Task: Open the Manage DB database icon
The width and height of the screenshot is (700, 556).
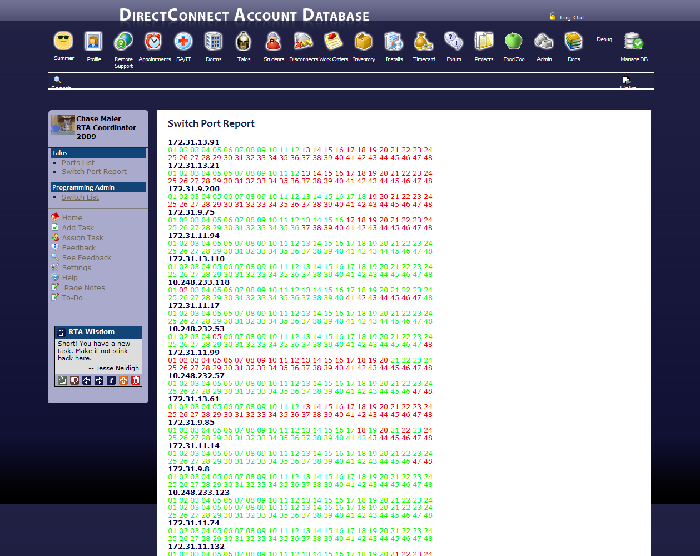Action: [634, 41]
